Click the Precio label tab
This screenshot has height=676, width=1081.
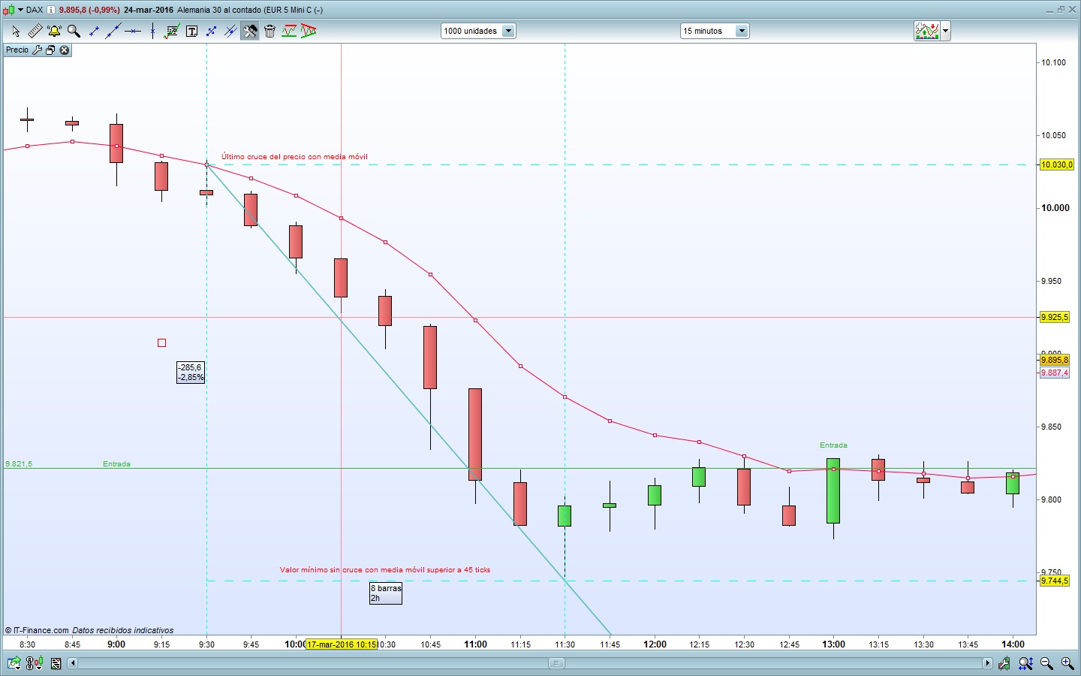pos(17,50)
